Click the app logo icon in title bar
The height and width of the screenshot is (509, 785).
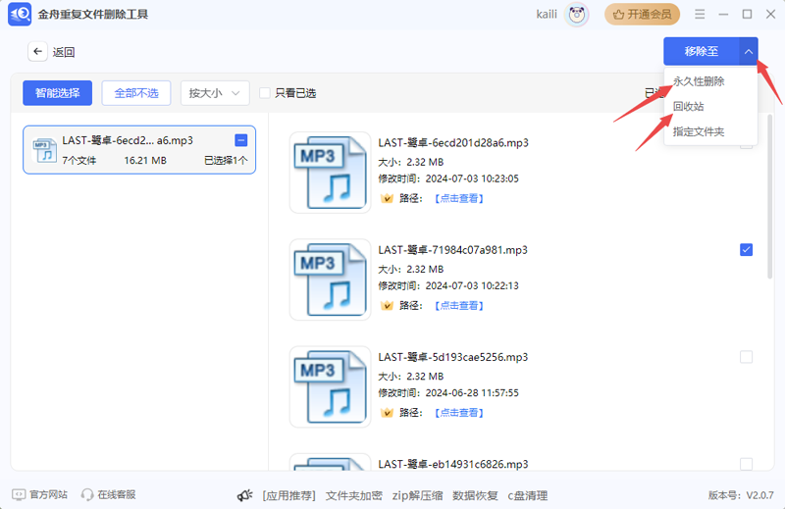click(x=20, y=14)
